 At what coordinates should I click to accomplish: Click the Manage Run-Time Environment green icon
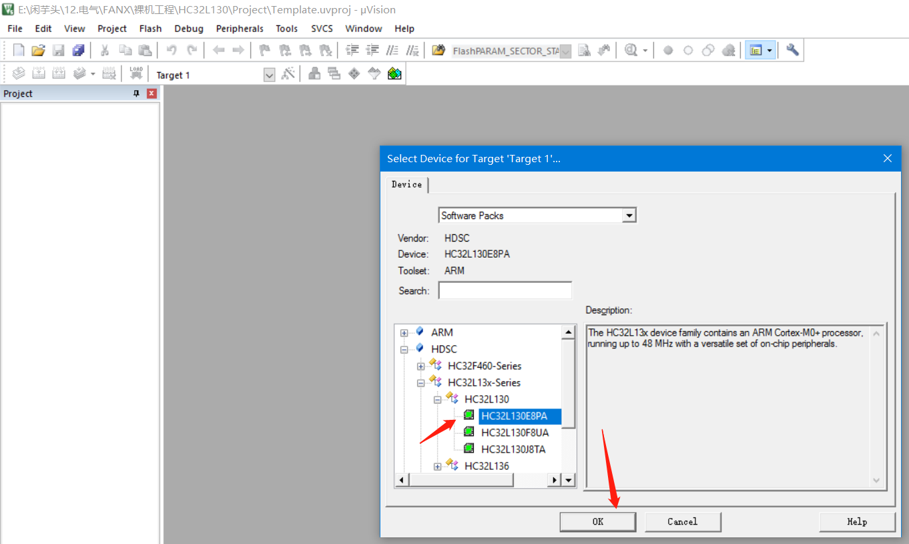[394, 74]
